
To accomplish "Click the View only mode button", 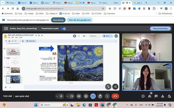I will [x=31, y=41].
